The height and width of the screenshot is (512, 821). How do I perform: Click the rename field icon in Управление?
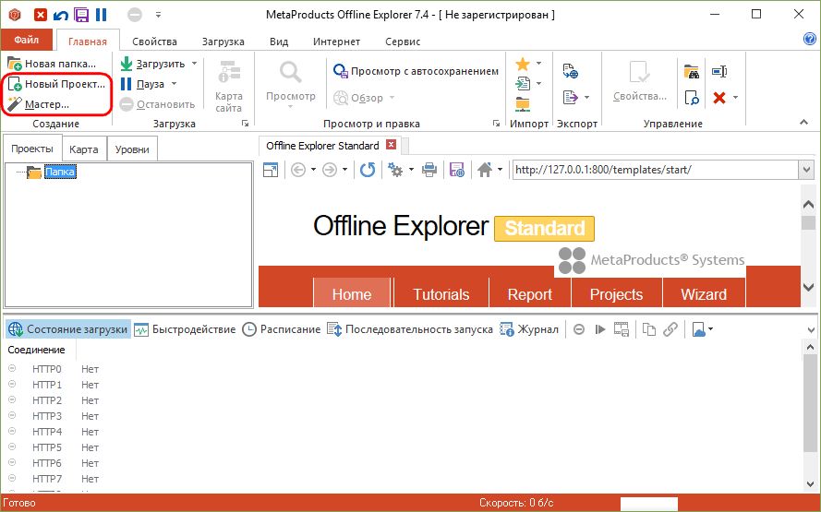[x=719, y=72]
